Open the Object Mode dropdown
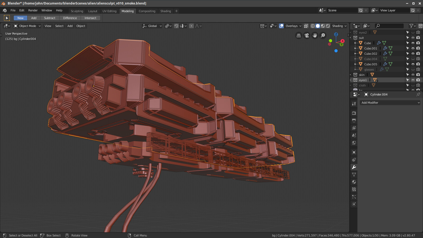The width and height of the screenshot is (423, 238). (27, 26)
